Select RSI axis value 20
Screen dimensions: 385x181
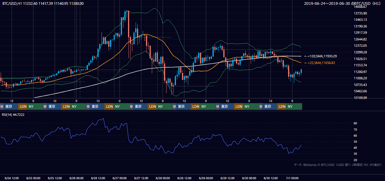[x=355, y=160]
